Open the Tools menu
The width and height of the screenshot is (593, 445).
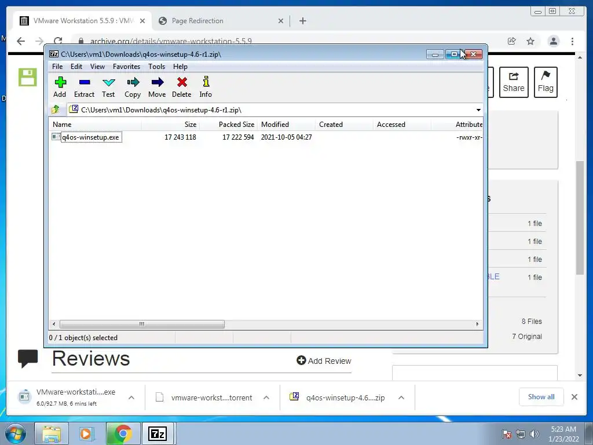(156, 67)
